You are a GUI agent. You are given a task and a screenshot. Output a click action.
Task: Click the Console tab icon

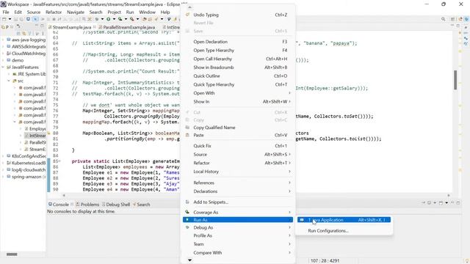click(x=50, y=205)
